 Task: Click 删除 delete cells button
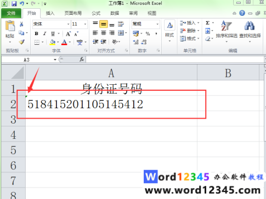tap(189, 31)
